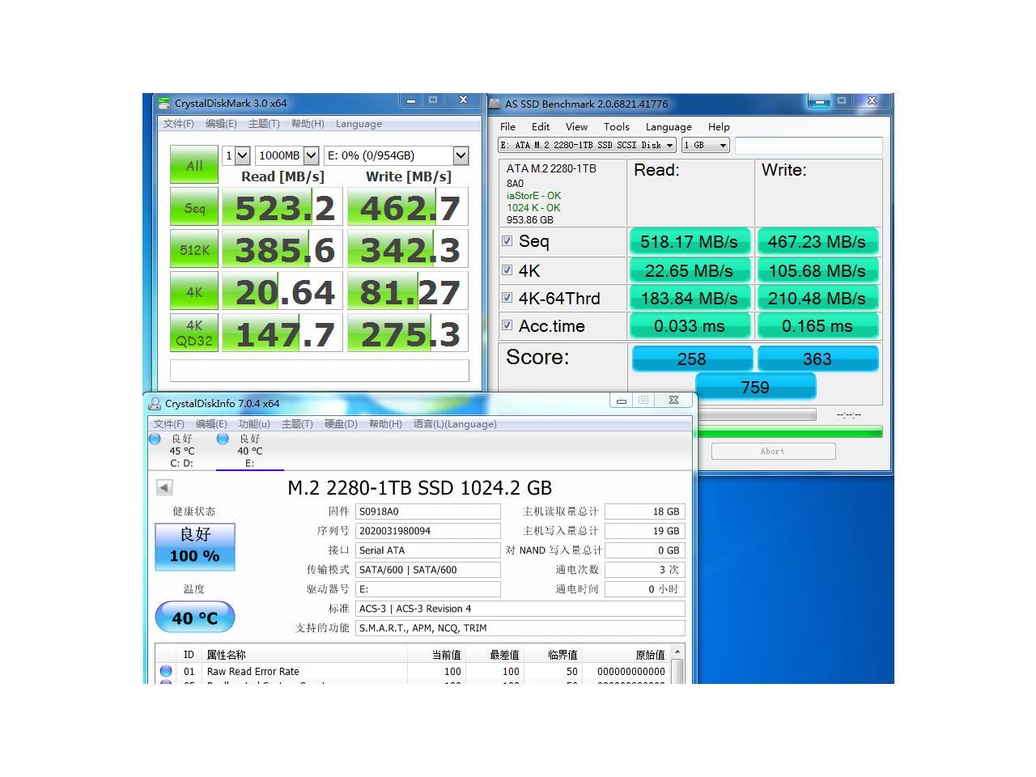Click the SATA/600 | SATA/600 transfer mode field

tap(428, 570)
